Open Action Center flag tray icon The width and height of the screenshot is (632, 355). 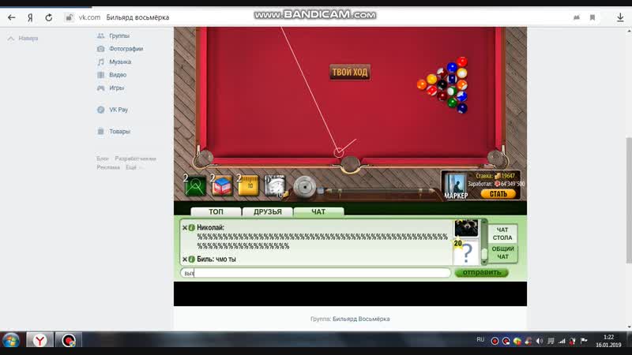point(584,341)
